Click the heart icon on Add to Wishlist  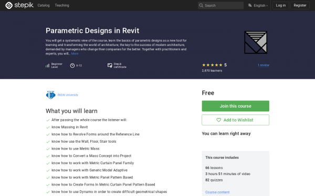point(218,120)
